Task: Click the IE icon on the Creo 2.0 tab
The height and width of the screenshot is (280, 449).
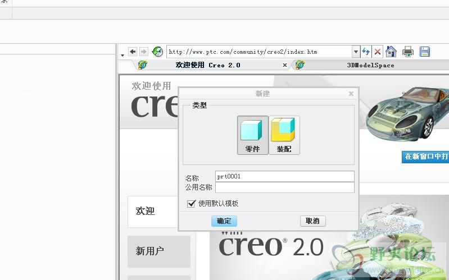Action: coord(142,65)
